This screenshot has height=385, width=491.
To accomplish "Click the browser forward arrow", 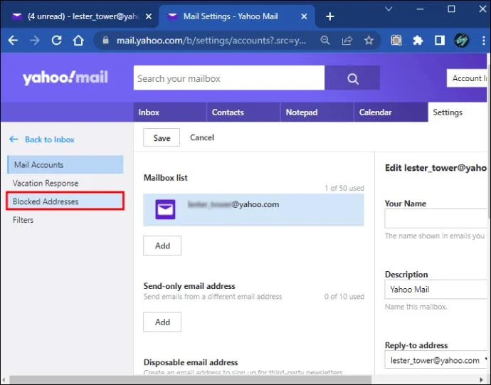I will click(x=34, y=40).
